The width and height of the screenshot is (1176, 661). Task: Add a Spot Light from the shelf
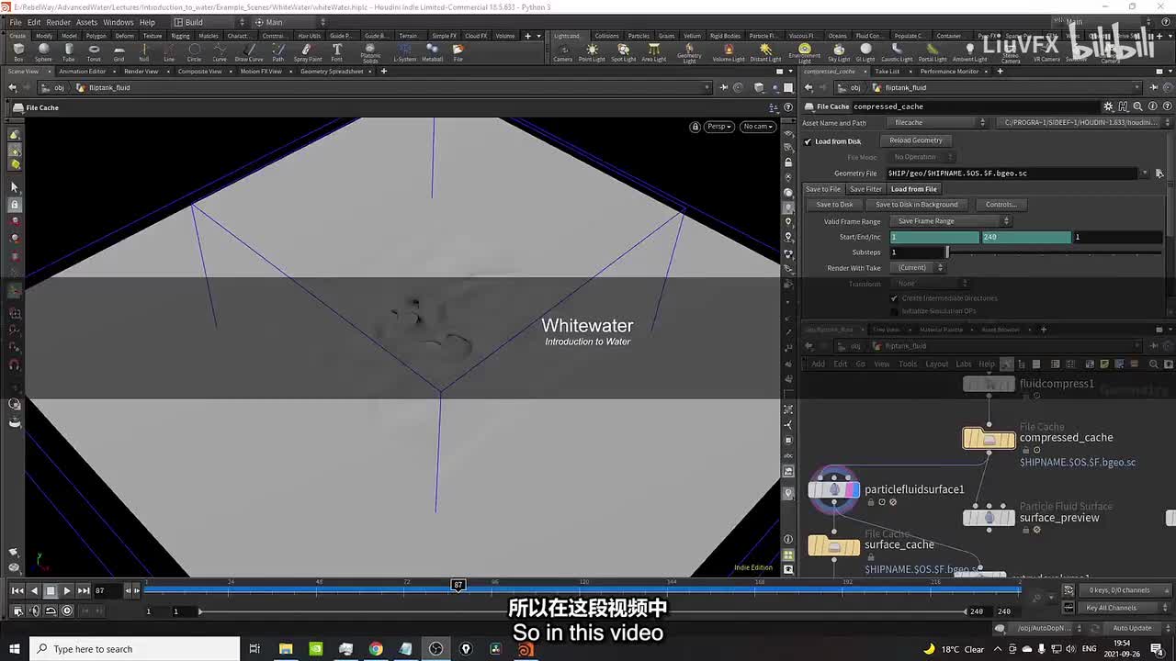(x=623, y=52)
